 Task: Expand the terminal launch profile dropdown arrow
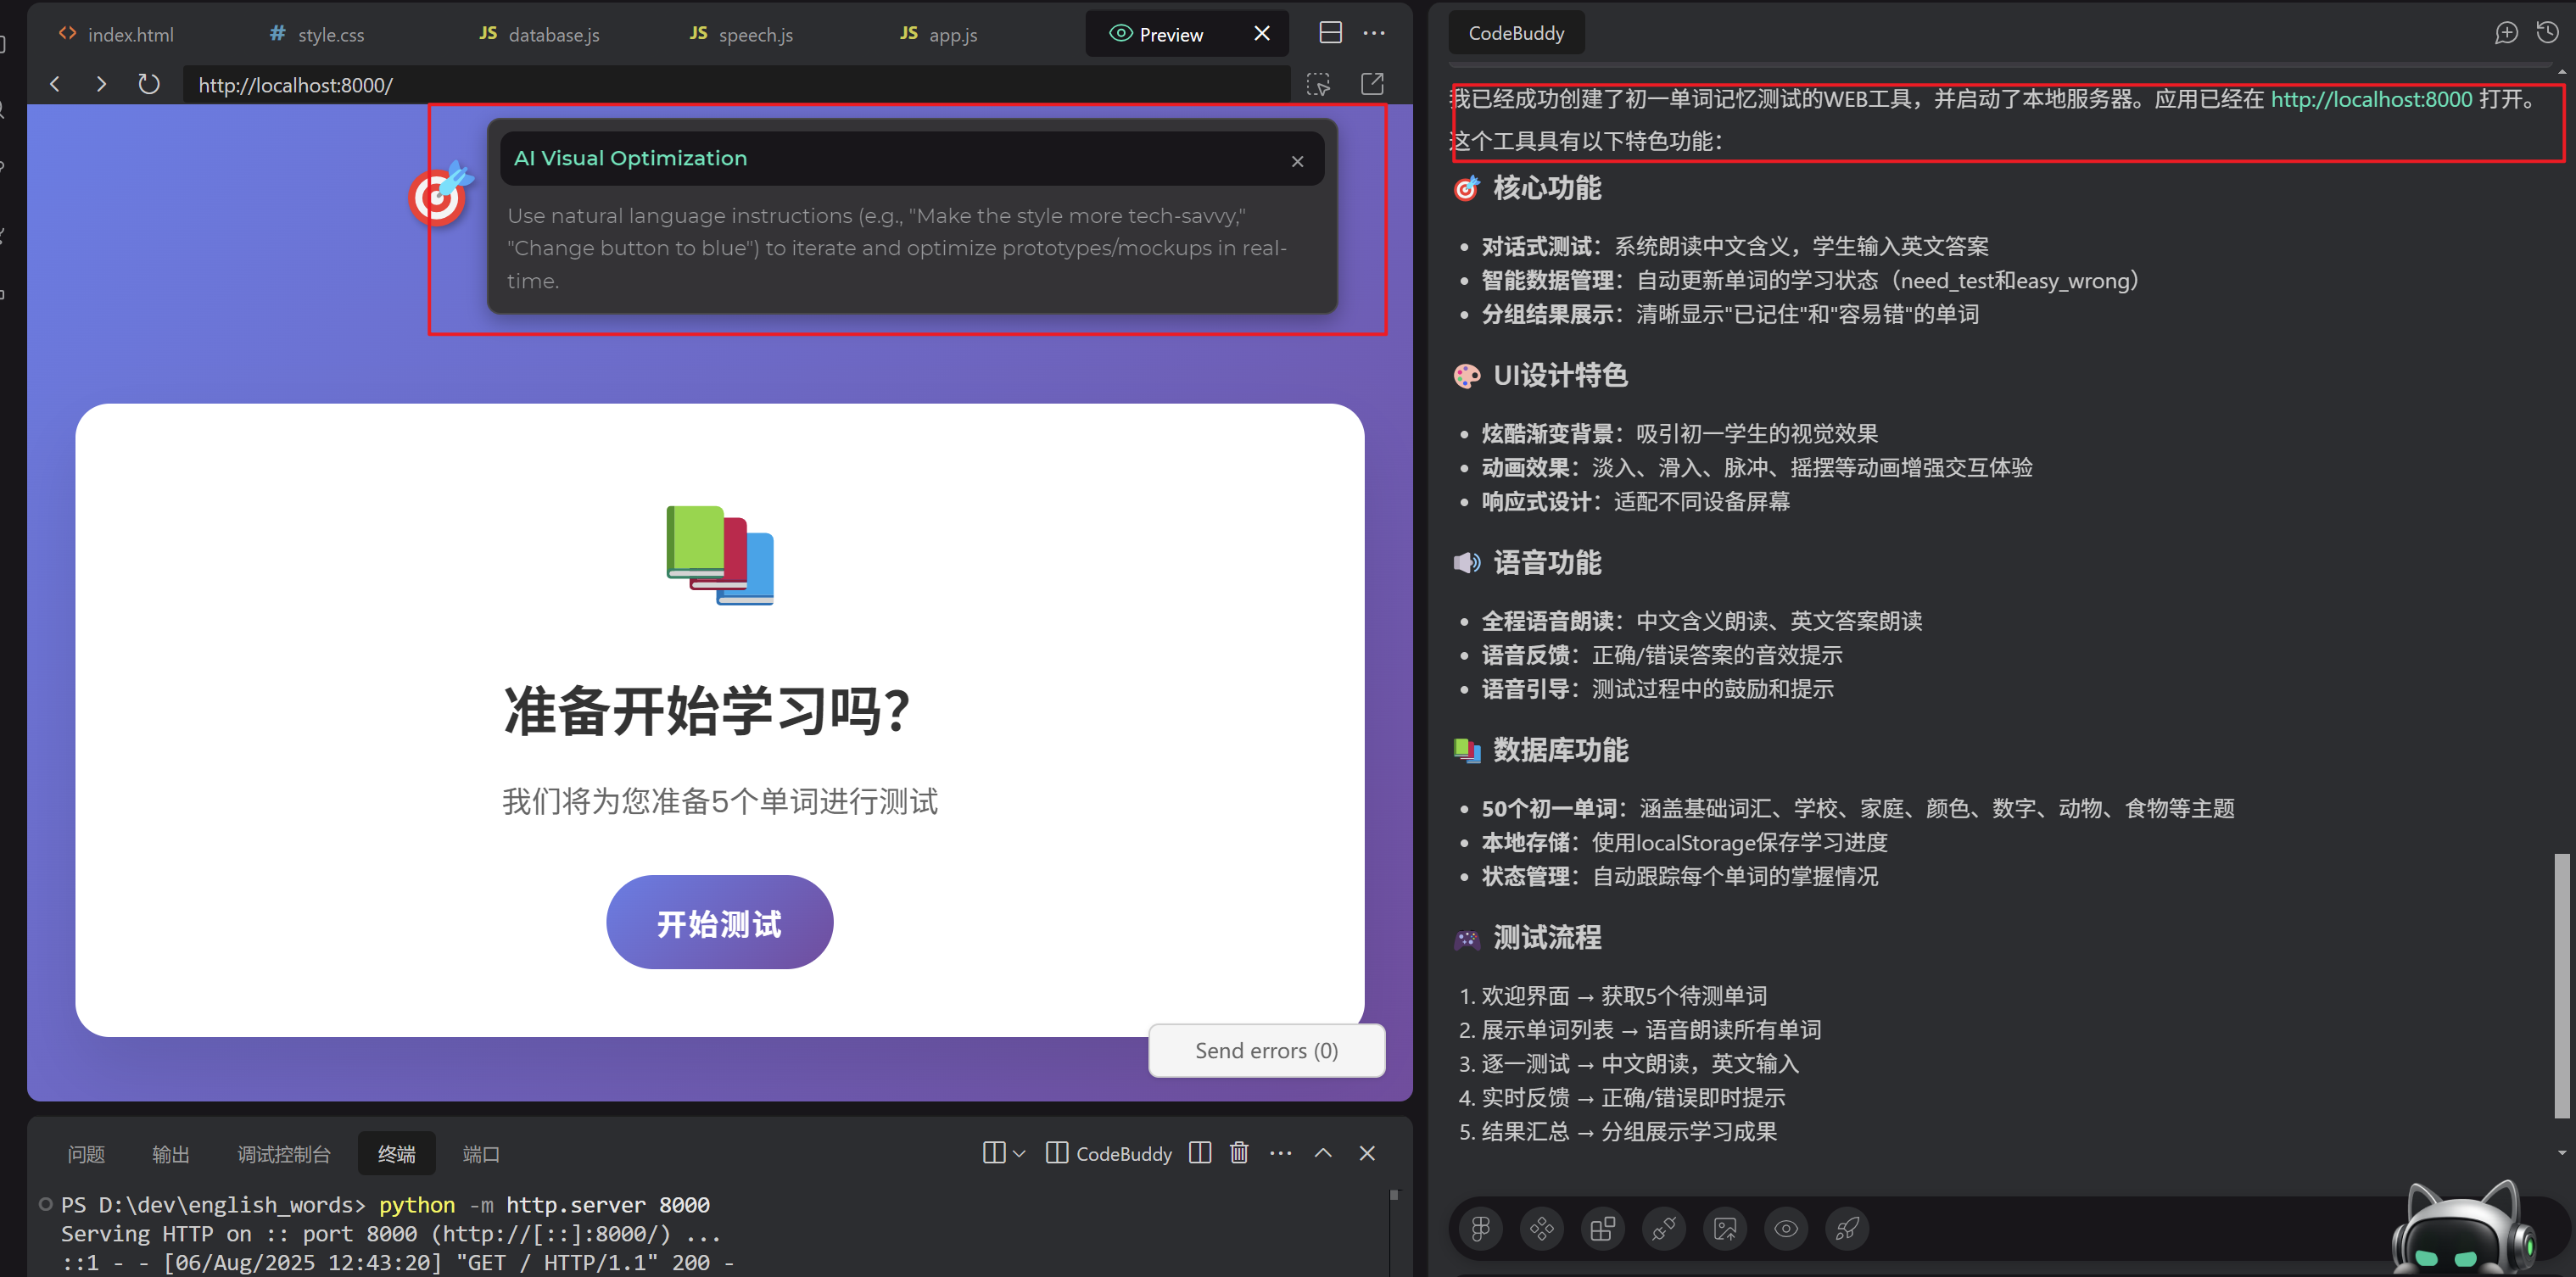pyautogui.click(x=1019, y=1153)
